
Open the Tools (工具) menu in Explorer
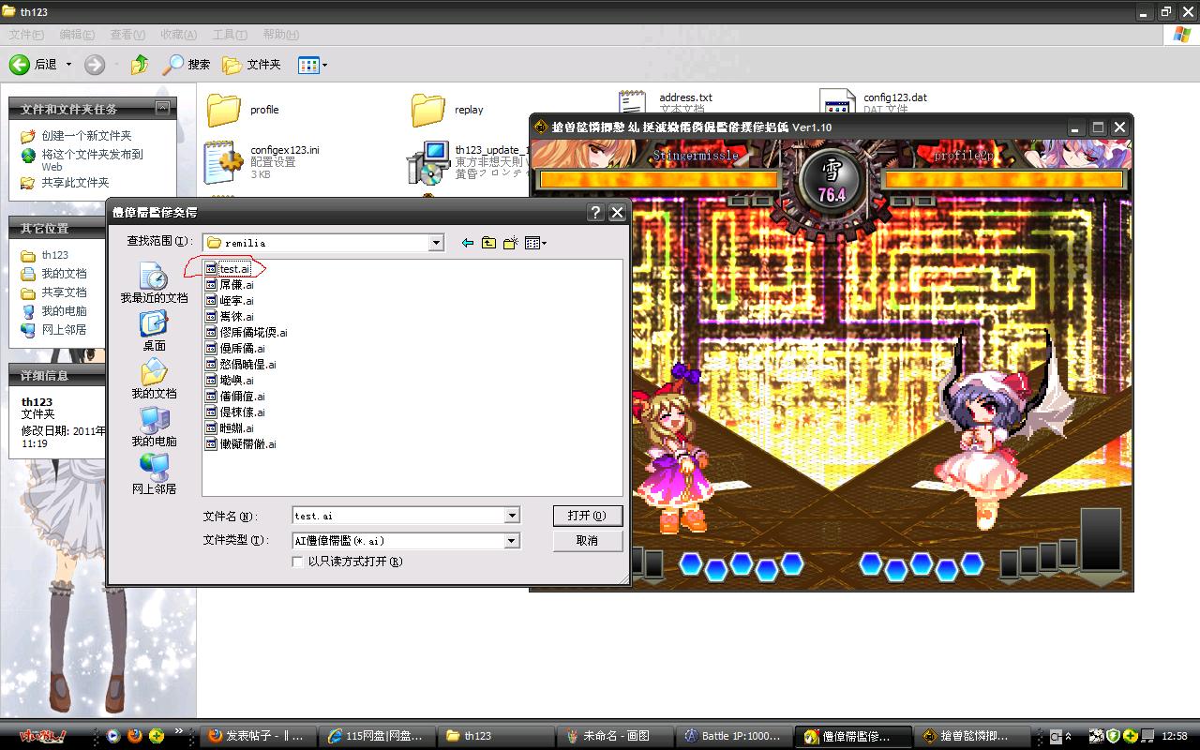230,35
